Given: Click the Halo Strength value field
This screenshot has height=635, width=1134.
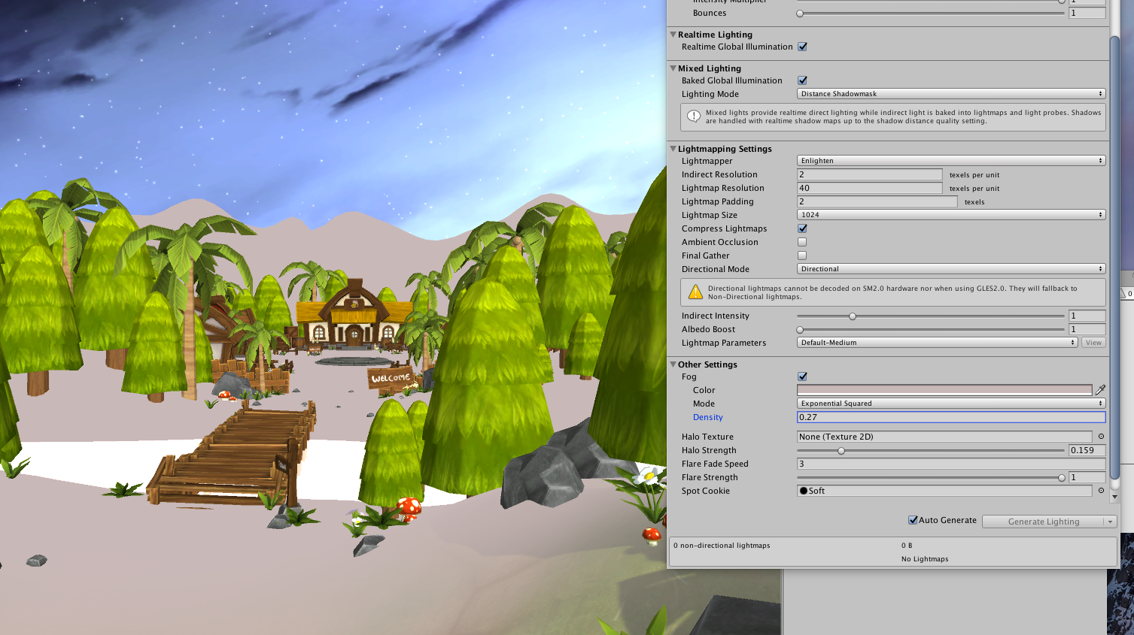Looking at the screenshot, I should pos(1087,450).
